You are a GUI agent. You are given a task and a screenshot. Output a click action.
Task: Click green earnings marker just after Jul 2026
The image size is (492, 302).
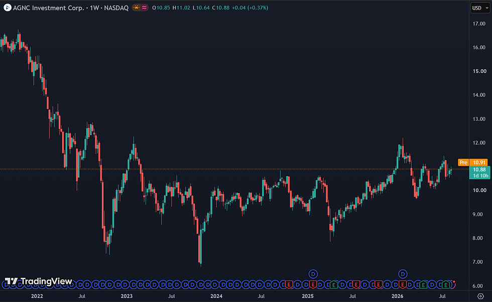[446, 285]
